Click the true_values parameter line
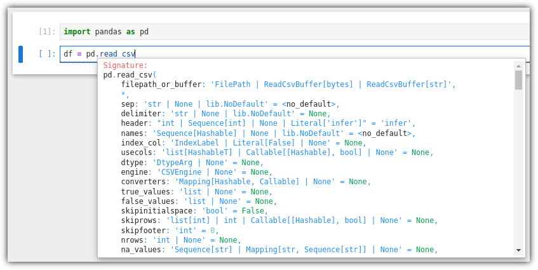Image resolution: width=538 pixels, height=270 pixels. (197, 192)
